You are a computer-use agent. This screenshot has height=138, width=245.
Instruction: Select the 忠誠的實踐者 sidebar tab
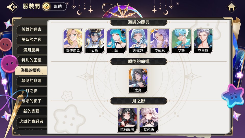click(x=31, y=121)
